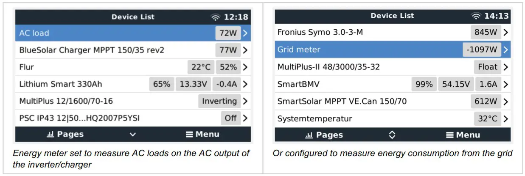Click the down chevron in left footer
525x176 pixels.
coord(133,135)
